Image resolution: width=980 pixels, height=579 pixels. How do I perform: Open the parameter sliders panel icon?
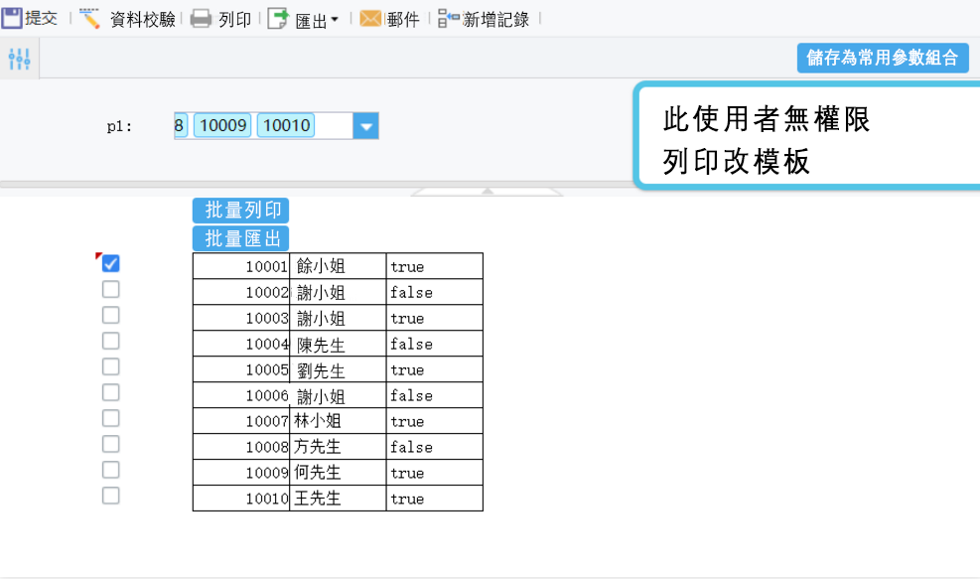[x=20, y=59]
